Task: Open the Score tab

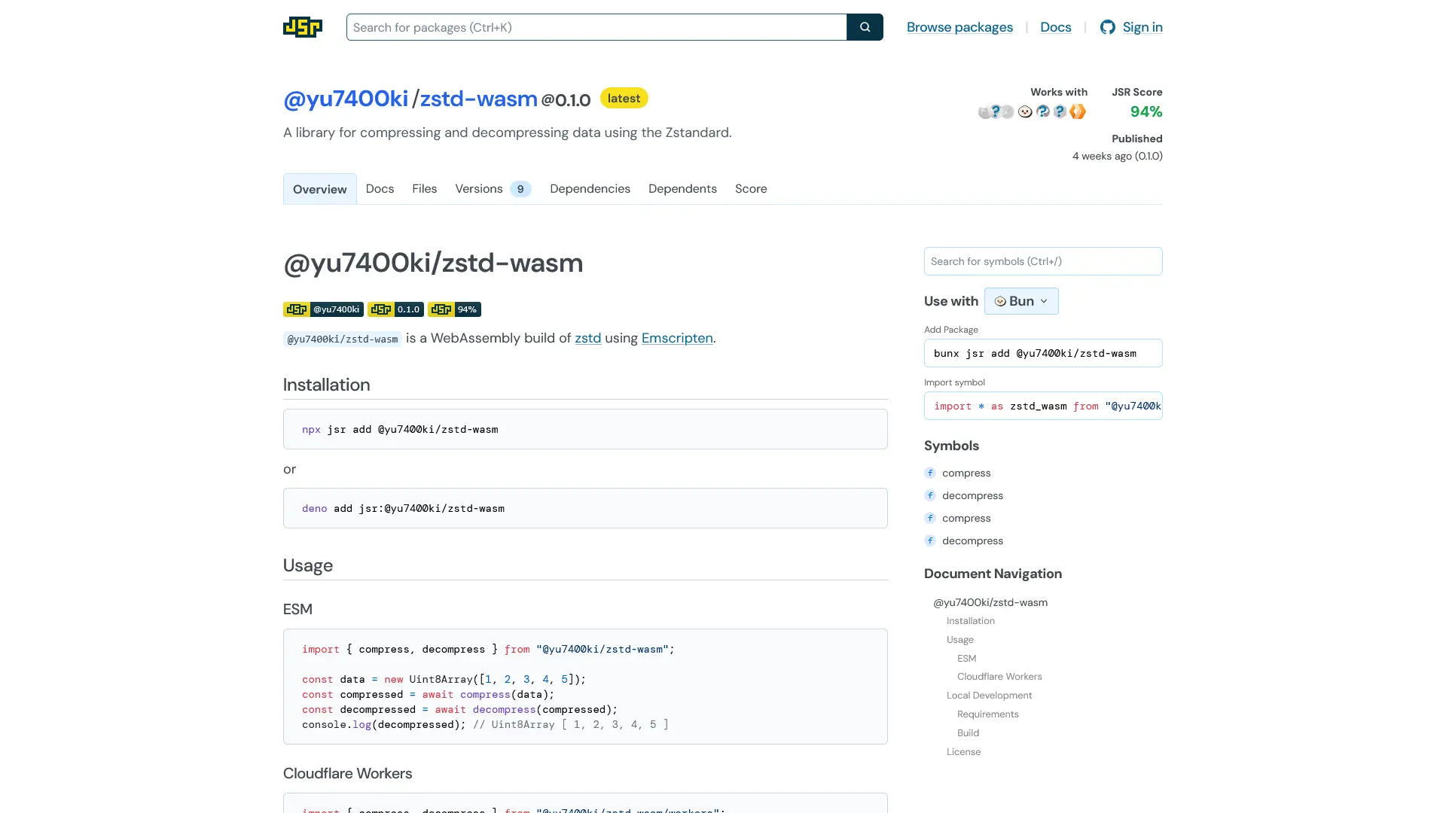Action: pyautogui.click(x=750, y=189)
